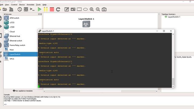Click canvas horizontal scrollbar thumb
Image resolution: width=194 pixels, height=109 pixels.
pyautogui.click(x=101, y=91)
